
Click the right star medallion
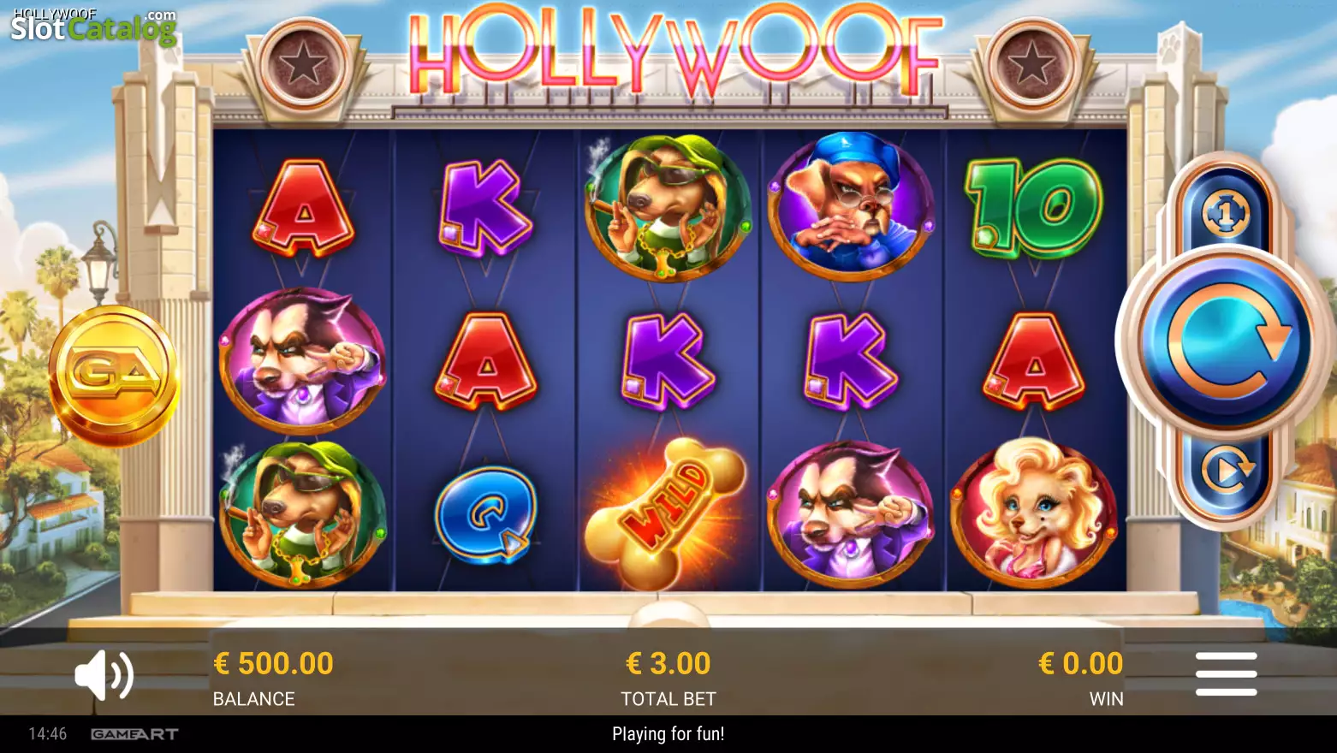pyautogui.click(x=1031, y=65)
